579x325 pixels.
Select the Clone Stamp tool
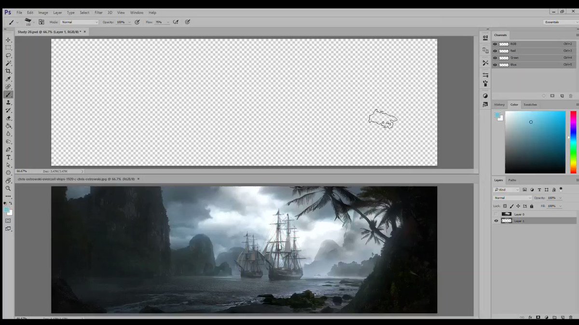coord(8,103)
